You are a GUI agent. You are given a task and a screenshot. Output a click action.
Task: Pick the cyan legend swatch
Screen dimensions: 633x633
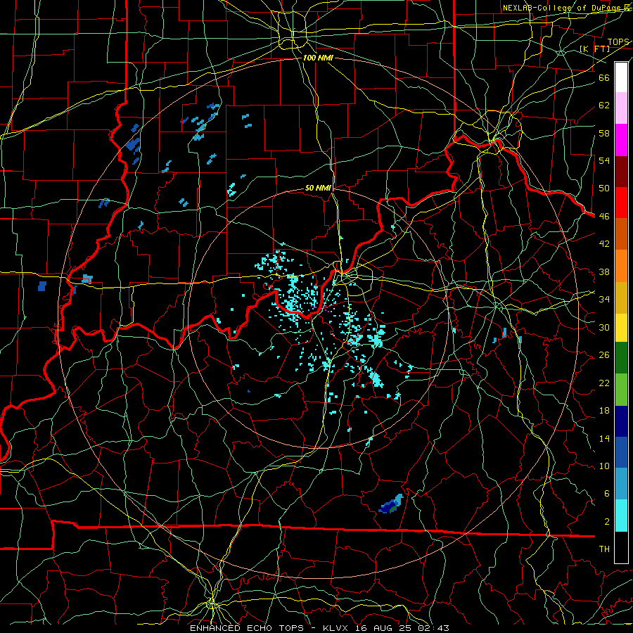pyautogui.click(x=621, y=516)
